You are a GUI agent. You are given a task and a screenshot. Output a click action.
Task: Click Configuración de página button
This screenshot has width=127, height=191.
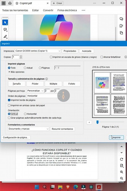[16, 138]
